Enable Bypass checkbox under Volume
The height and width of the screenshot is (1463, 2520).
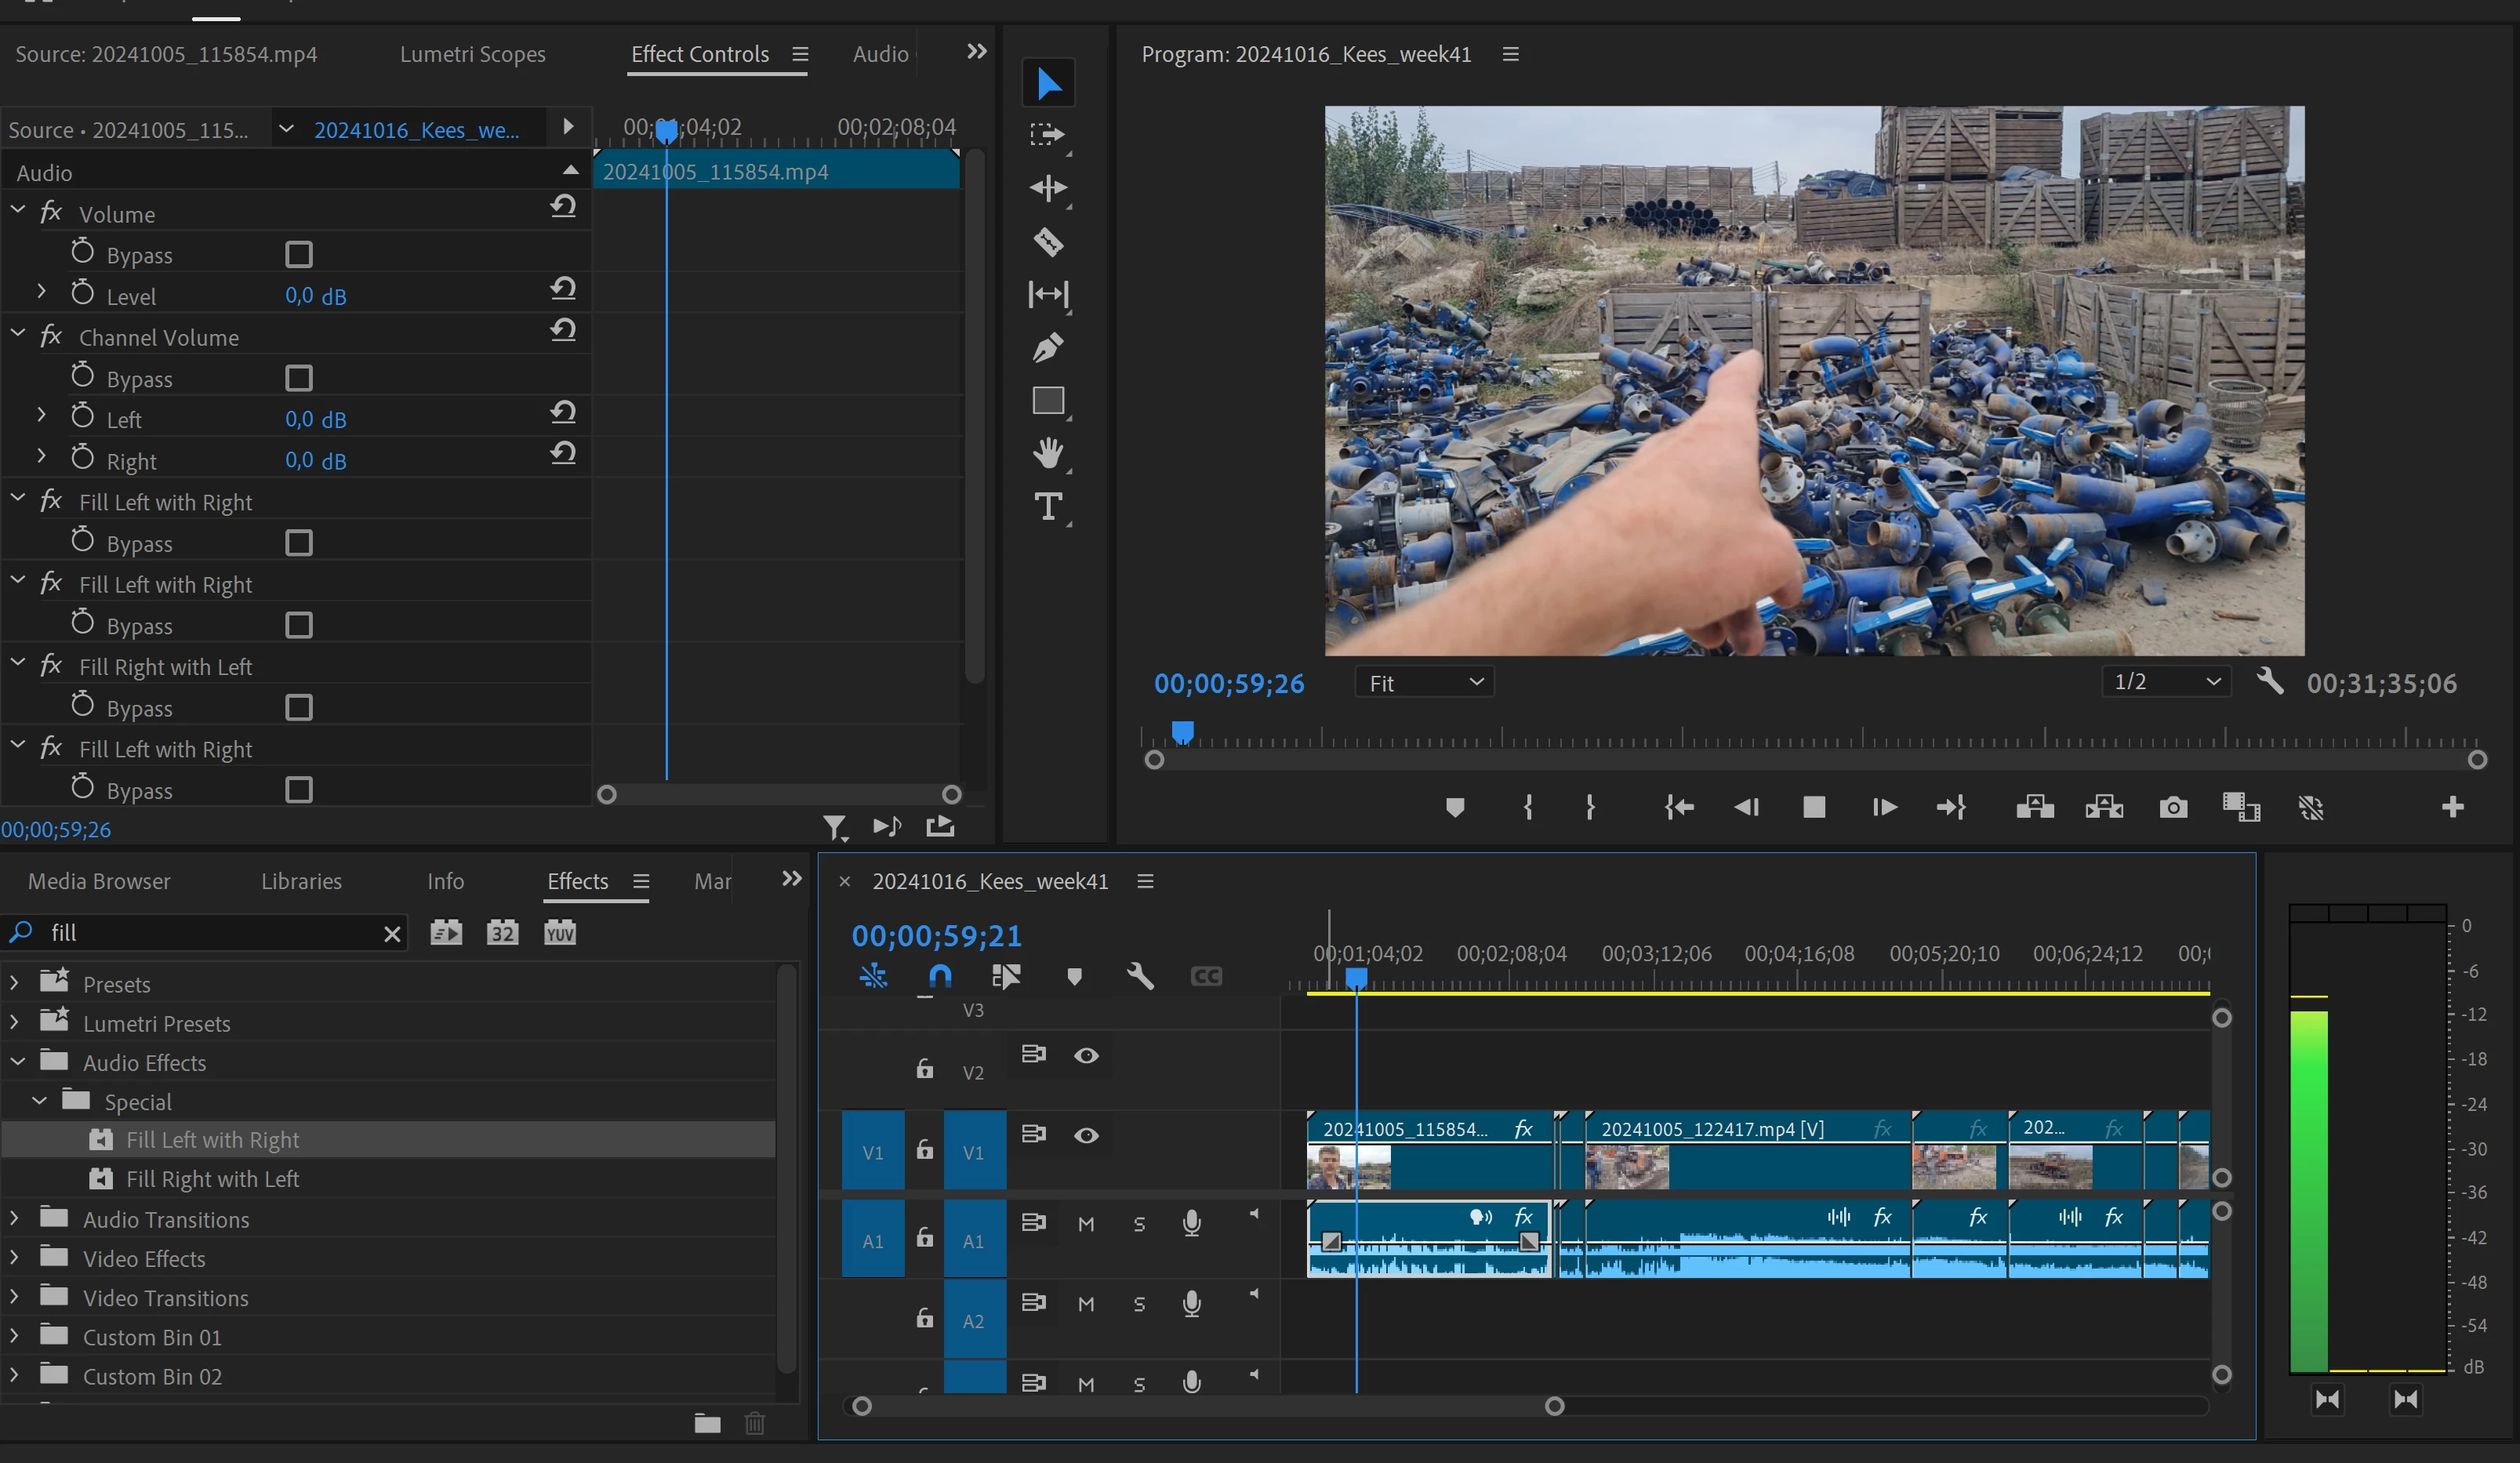click(x=298, y=255)
